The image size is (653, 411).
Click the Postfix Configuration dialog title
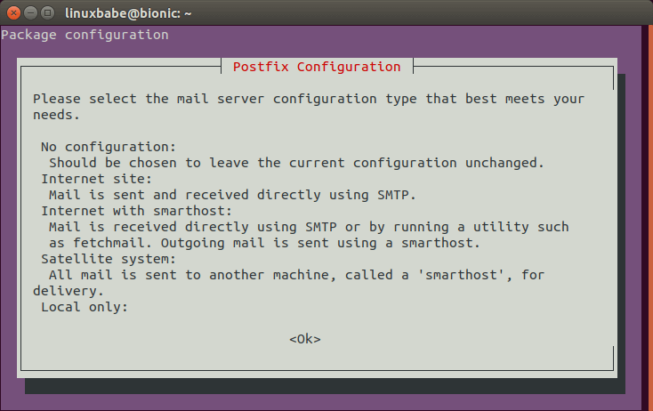316,67
